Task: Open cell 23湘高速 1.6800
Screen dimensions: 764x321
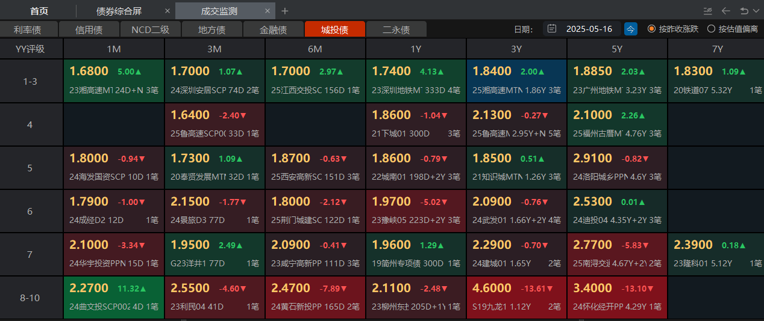Action: pyautogui.click(x=114, y=81)
